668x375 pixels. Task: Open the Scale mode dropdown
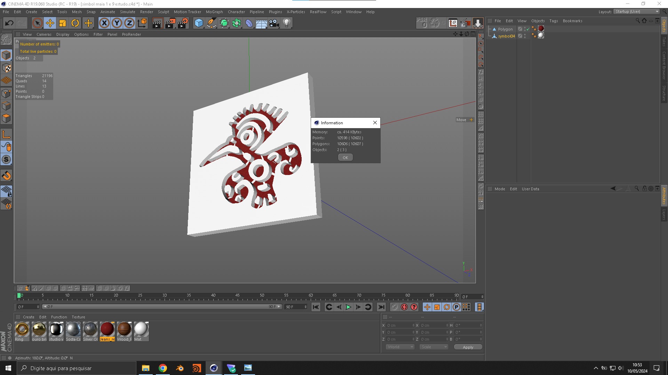click(x=434, y=347)
